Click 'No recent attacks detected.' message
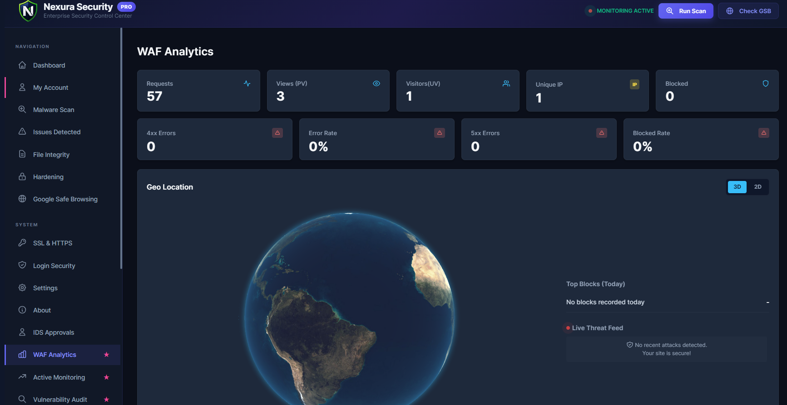This screenshot has height=405, width=787. click(x=671, y=345)
